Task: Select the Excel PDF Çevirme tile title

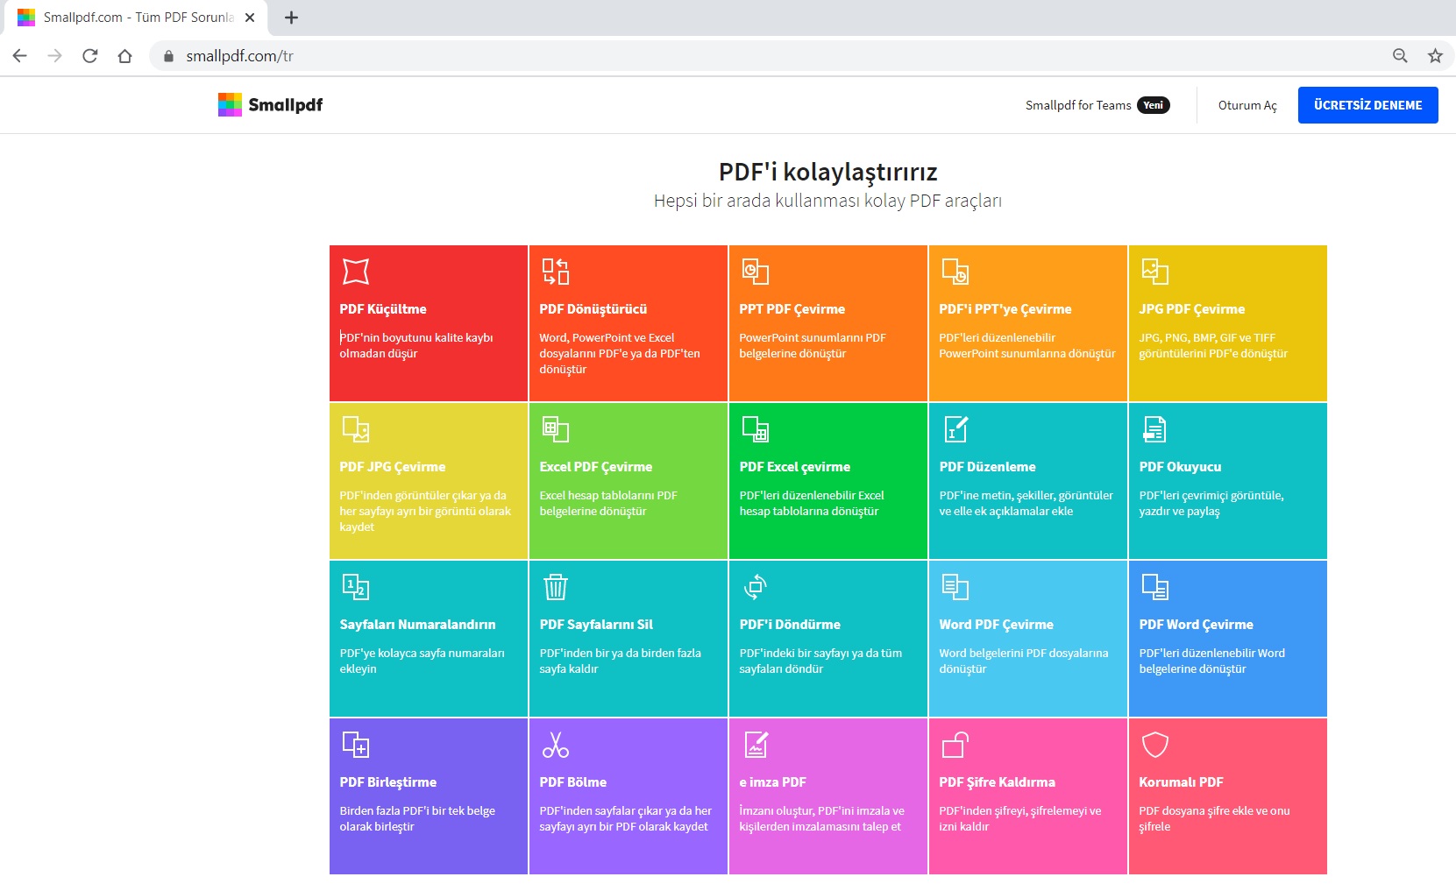Action: click(595, 467)
